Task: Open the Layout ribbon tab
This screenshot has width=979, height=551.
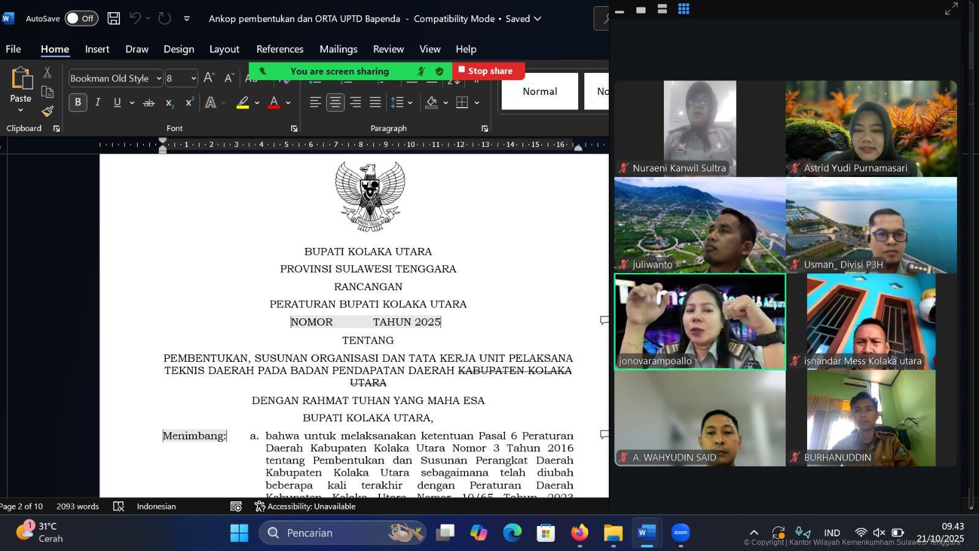Action: coord(224,49)
